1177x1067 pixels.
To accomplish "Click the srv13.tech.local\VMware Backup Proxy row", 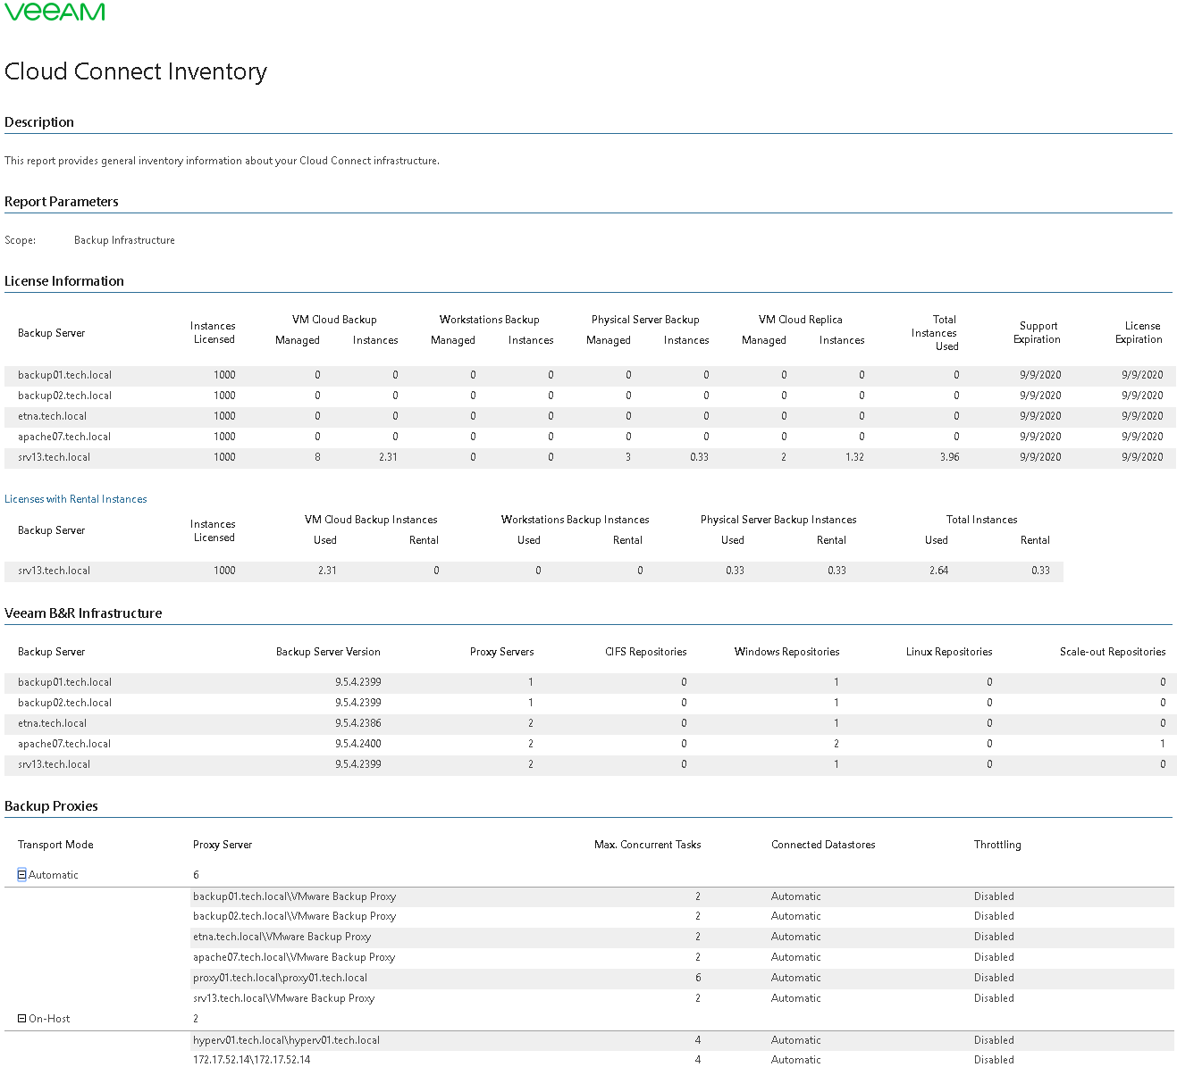I will click(682, 998).
